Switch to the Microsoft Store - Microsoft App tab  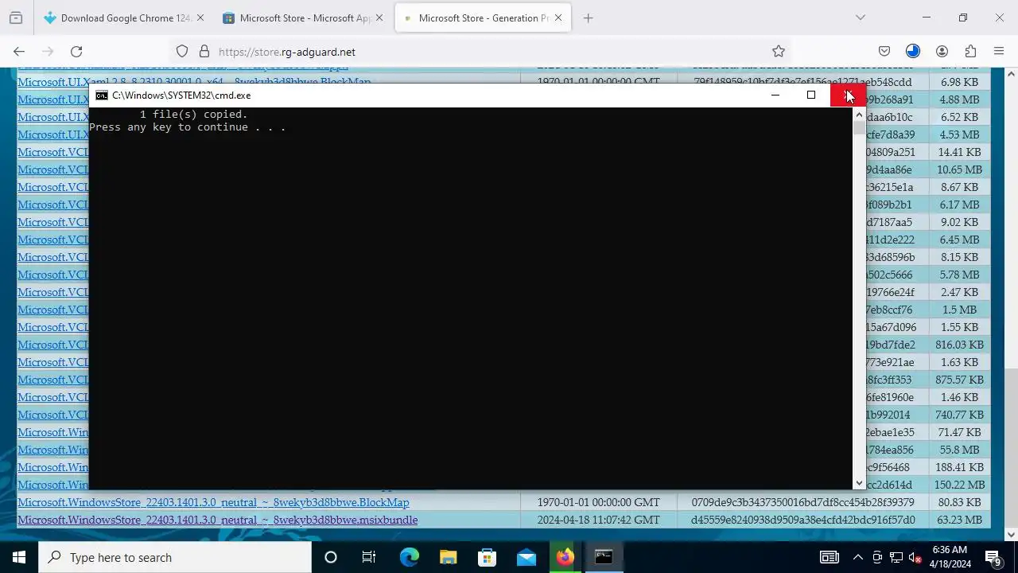click(x=303, y=18)
